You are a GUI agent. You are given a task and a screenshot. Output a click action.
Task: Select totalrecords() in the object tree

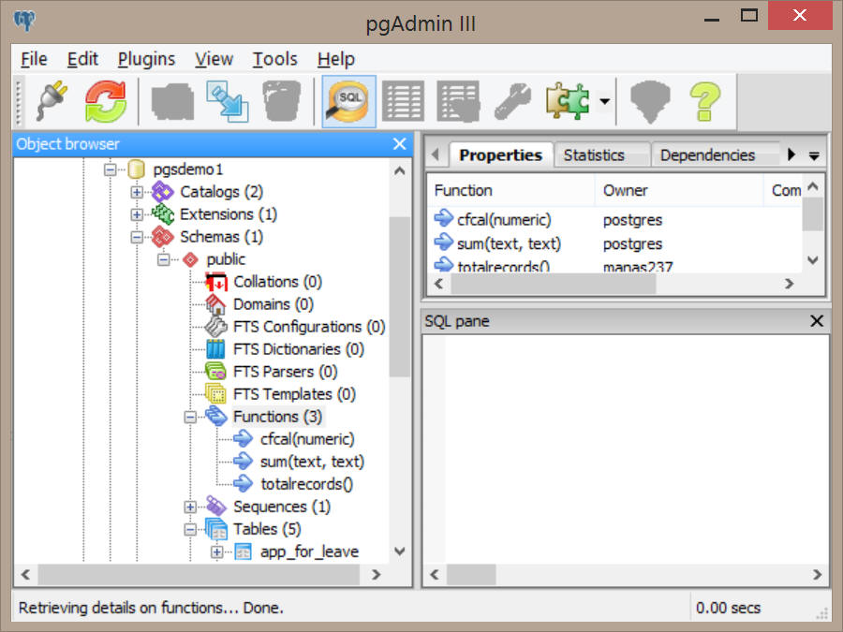[x=306, y=484]
